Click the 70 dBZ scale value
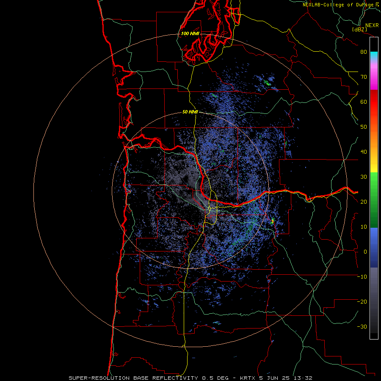Viewport: 381px width, 381px height. point(364,77)
